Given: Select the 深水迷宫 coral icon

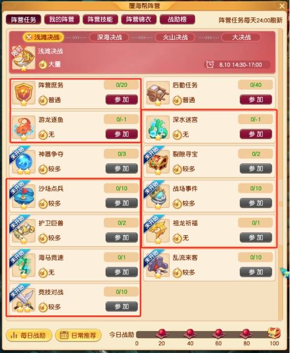Looking at the screenshot, I should tap(158, 127).
